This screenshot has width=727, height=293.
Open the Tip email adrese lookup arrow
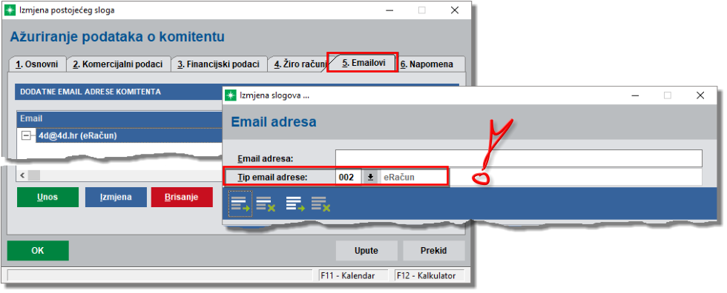[x=370, y=177]
